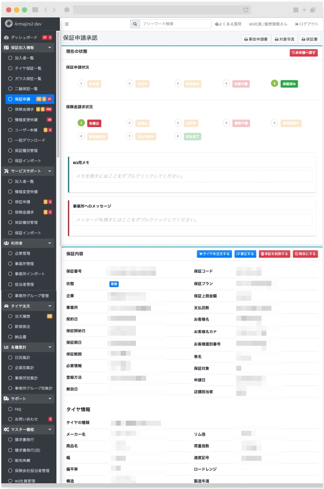Click the green 承認済み status badge
324x489 pixels.
point(289,84)
